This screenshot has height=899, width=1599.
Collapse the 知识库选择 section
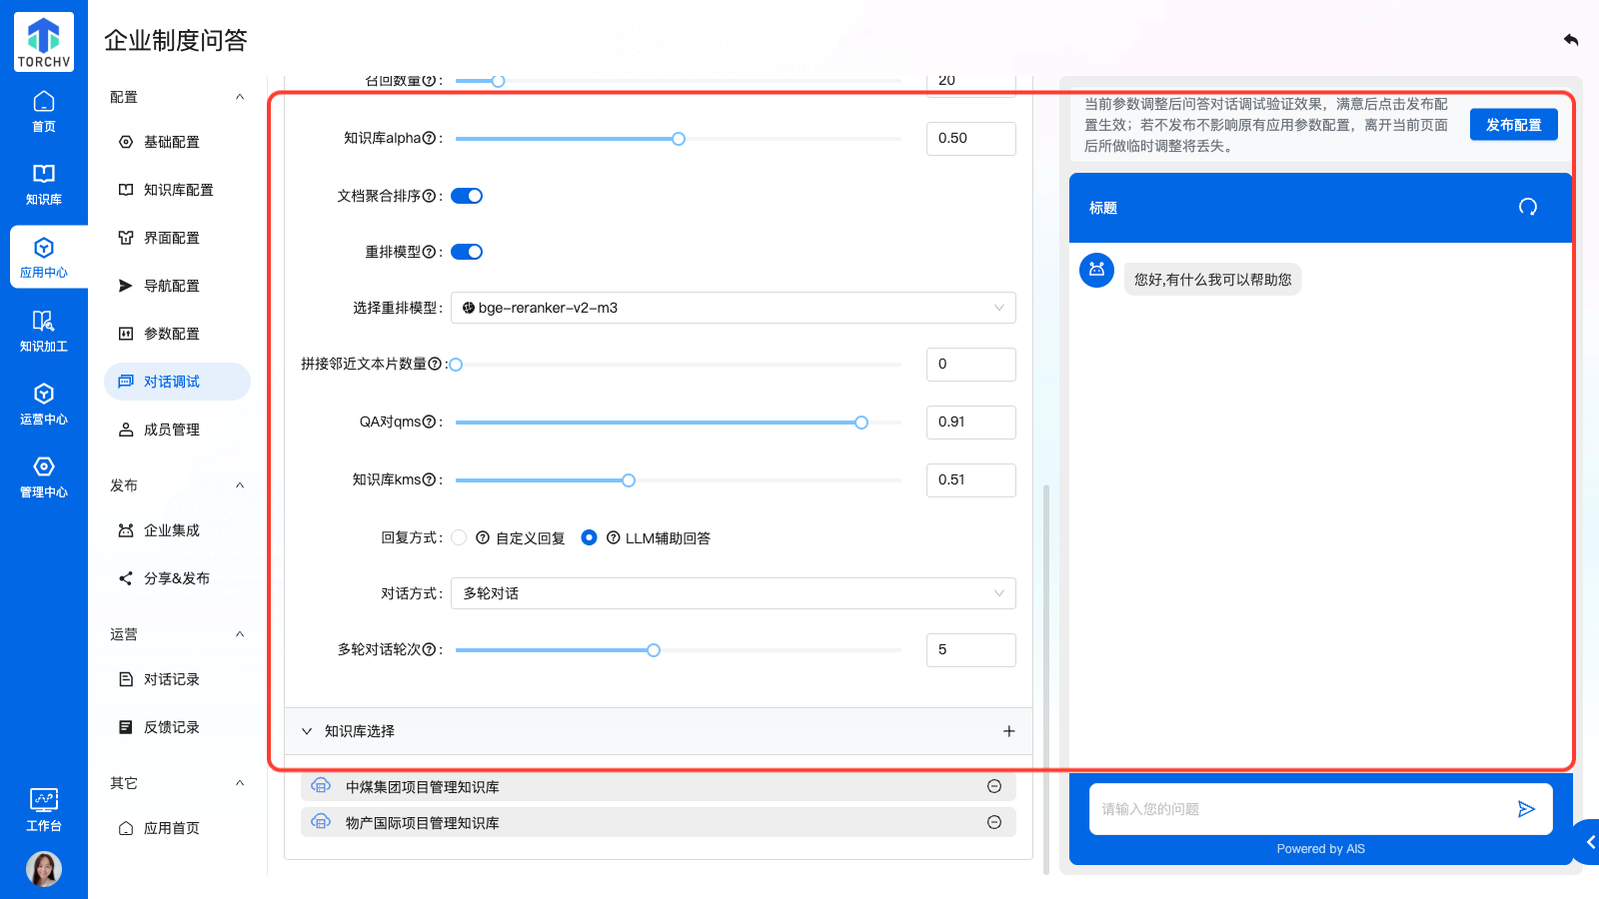pos(307,731)
